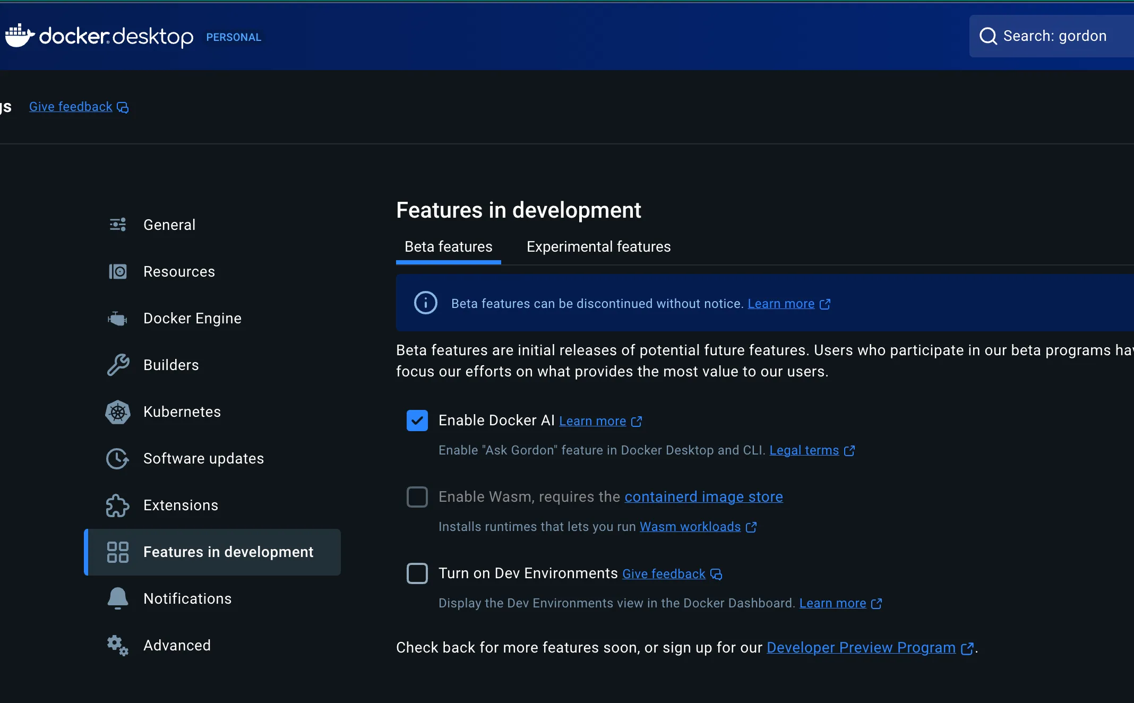Screen dimensions: 1134x703
Task: Click the Resources disk icon
Action: point(118,271)
